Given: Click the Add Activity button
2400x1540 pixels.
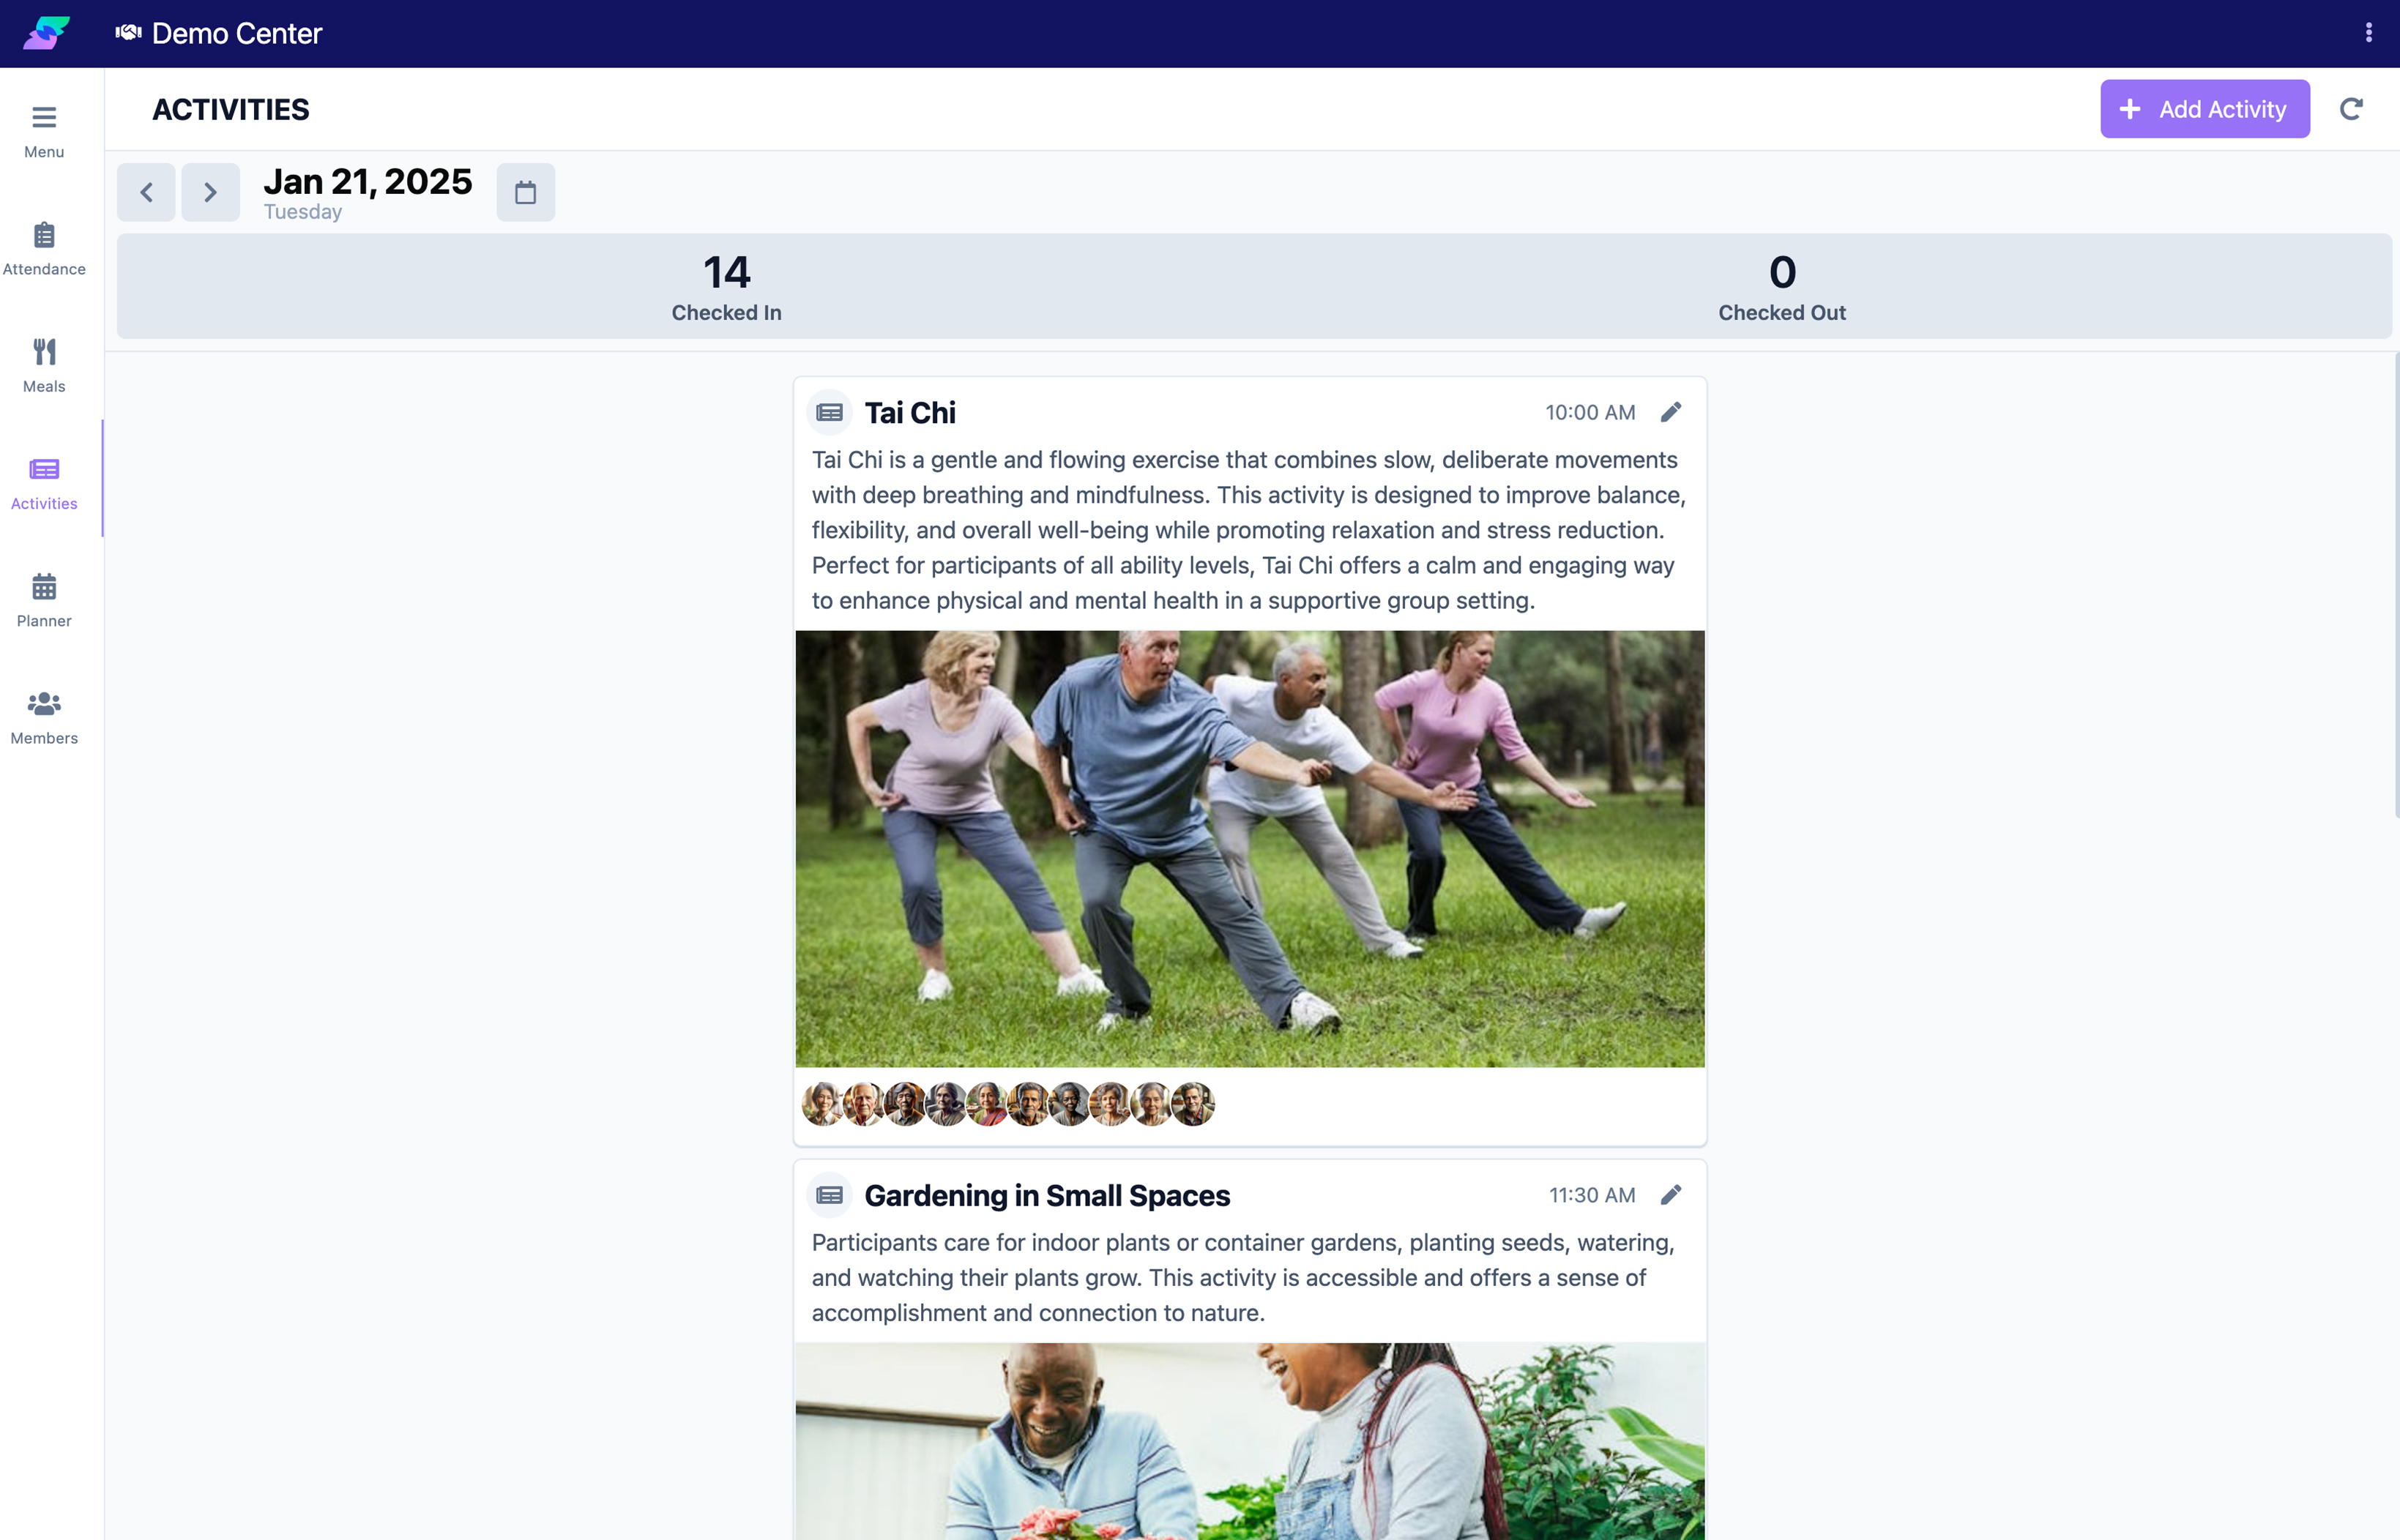Looking at the screenshot, I should pyautogui.click(x=2205, y=109).
